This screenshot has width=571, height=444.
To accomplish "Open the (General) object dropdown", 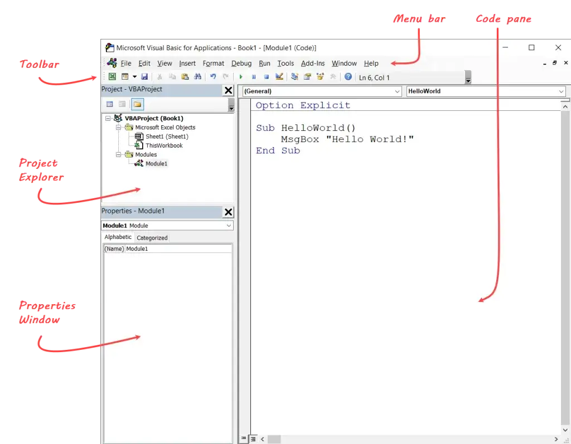I will coord(397,91).
